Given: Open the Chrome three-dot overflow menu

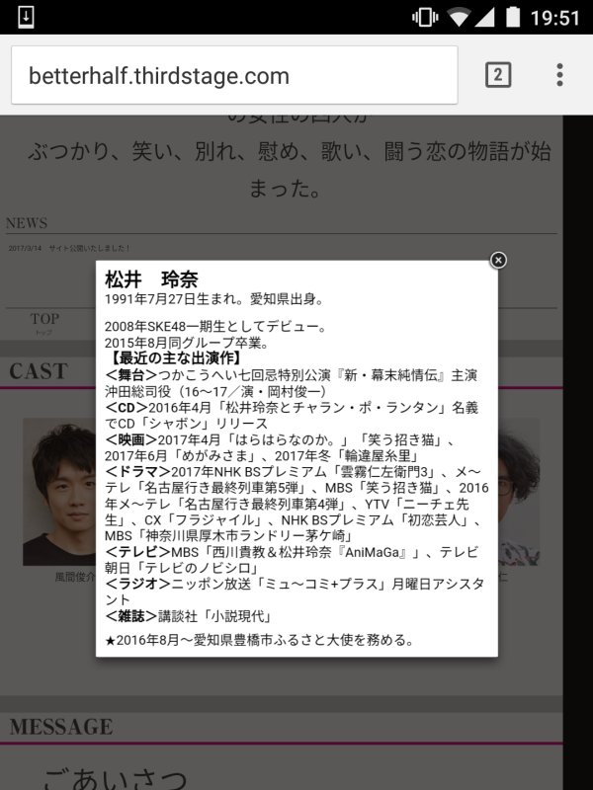Looking at the screenshot, I should click(x=559, y=75).
